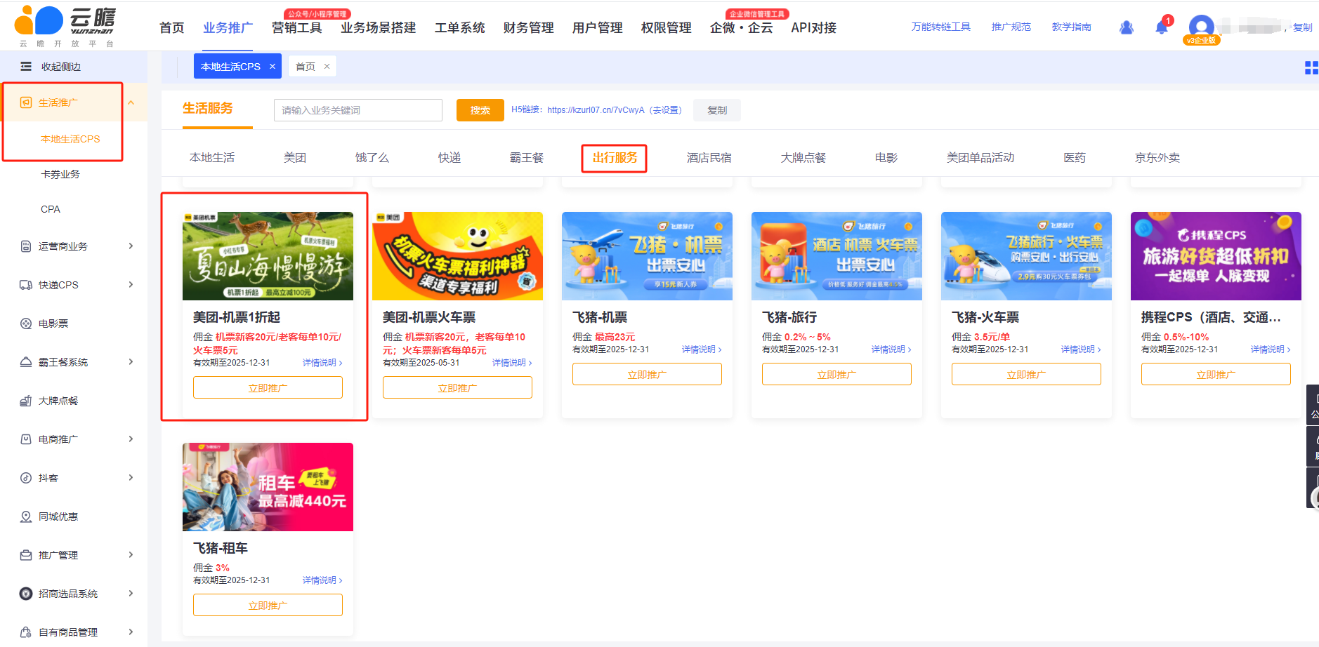Expand the 霸王餐系统 chevron
The height and width of the screenshot is (647, 1319).
tap(131, 362)
